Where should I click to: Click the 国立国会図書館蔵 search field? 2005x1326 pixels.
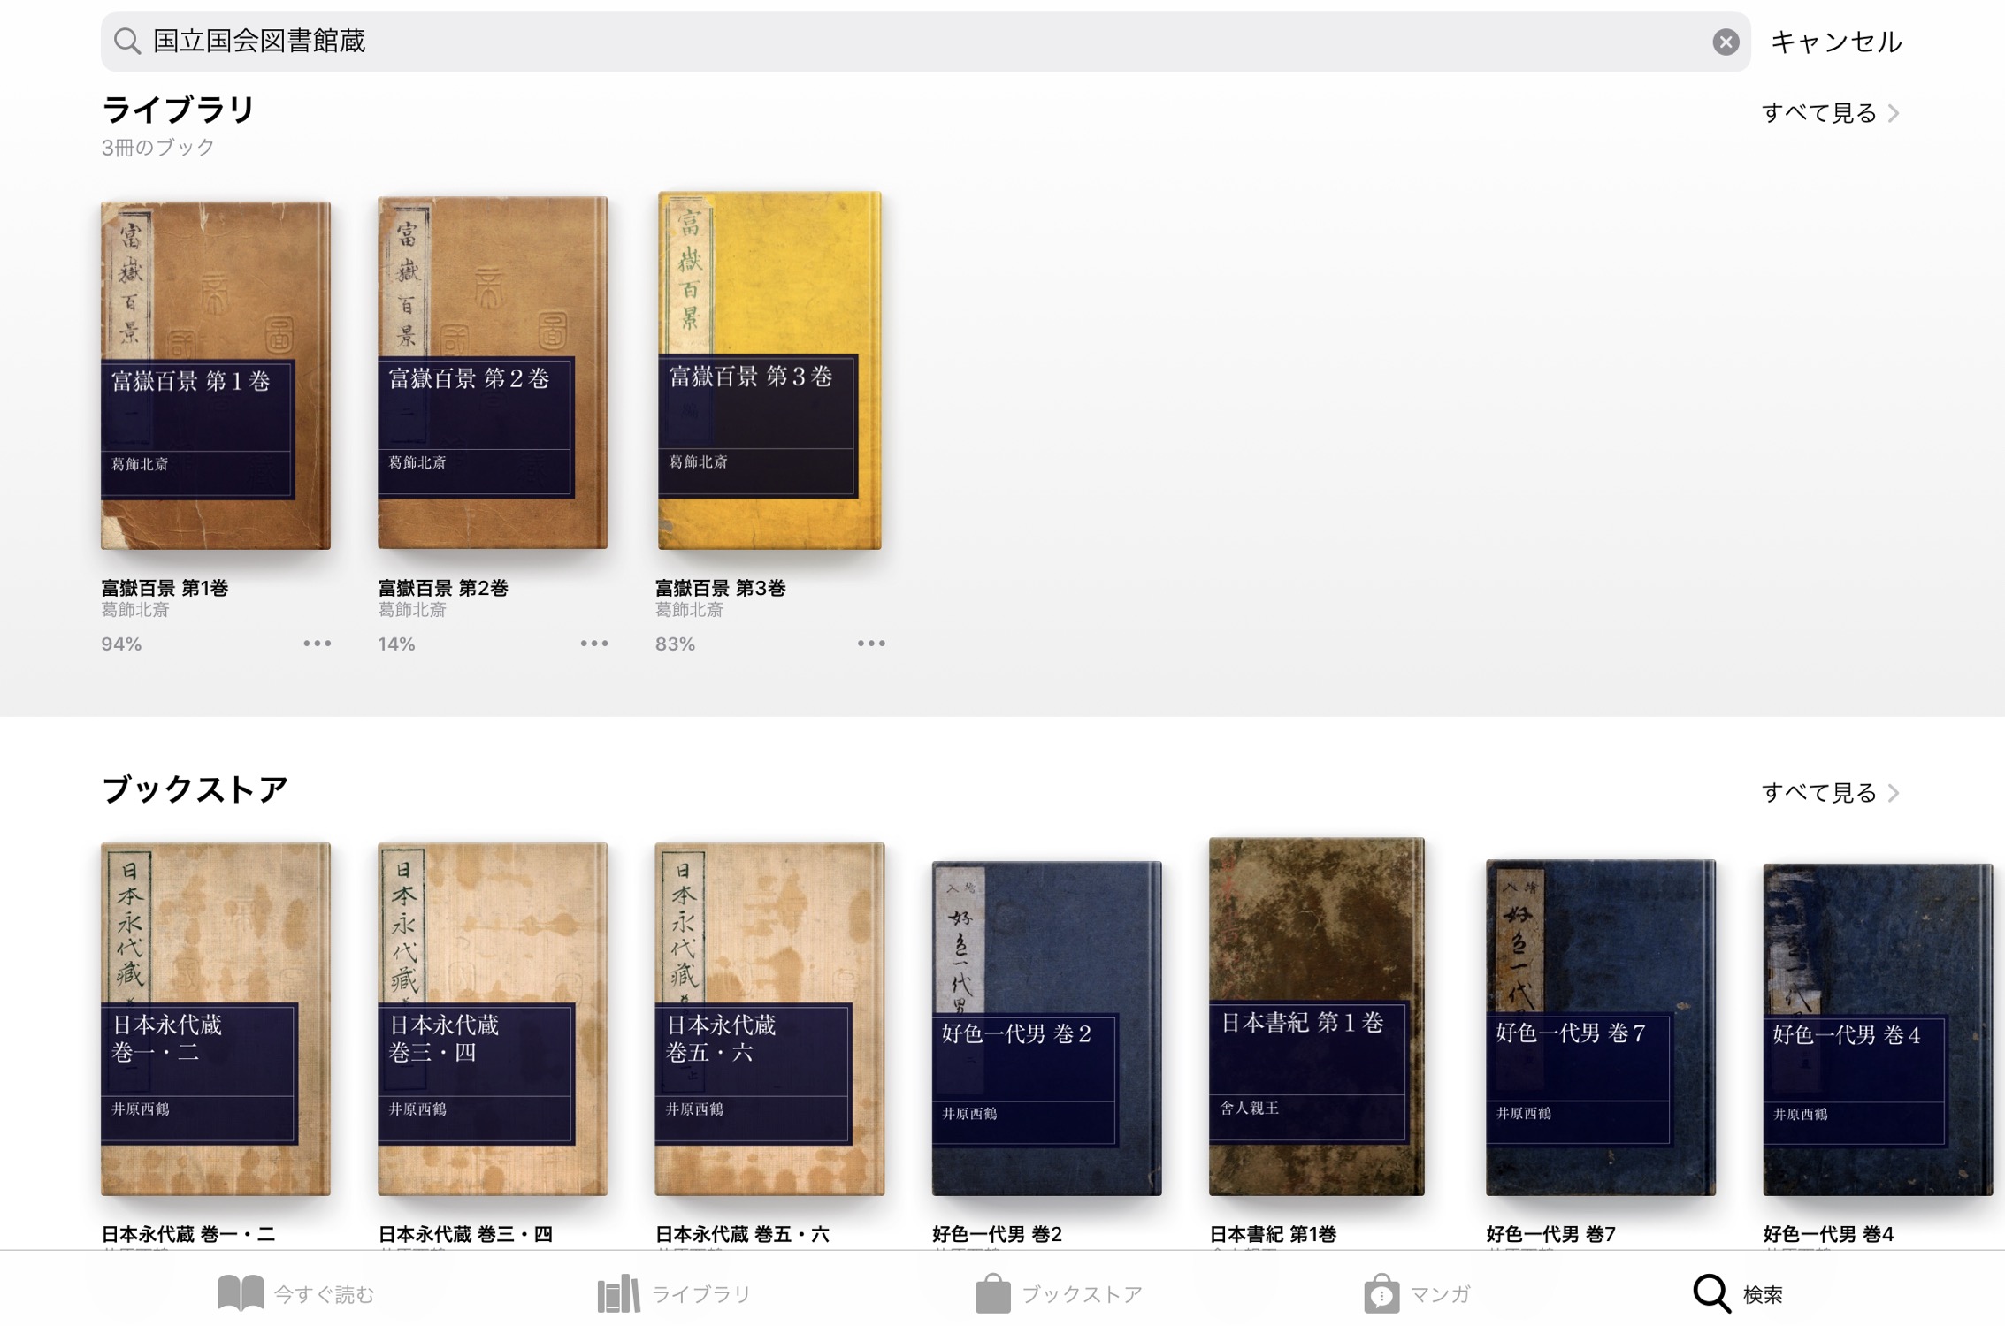click(x=925, y=42)
